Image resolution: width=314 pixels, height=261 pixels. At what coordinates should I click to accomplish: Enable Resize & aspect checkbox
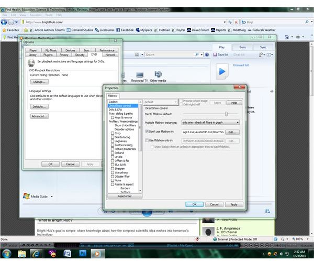tap(113, 184)
